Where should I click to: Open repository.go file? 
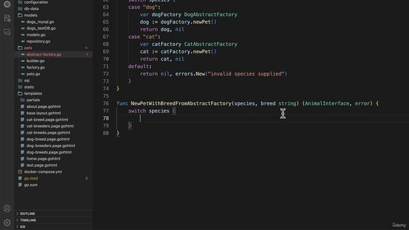(38, 41)
